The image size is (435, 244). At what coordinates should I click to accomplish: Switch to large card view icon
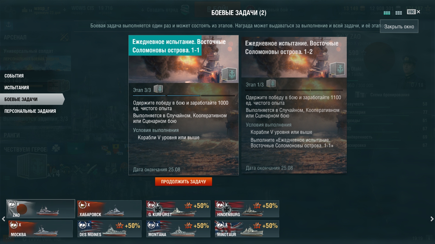(387, 13)
